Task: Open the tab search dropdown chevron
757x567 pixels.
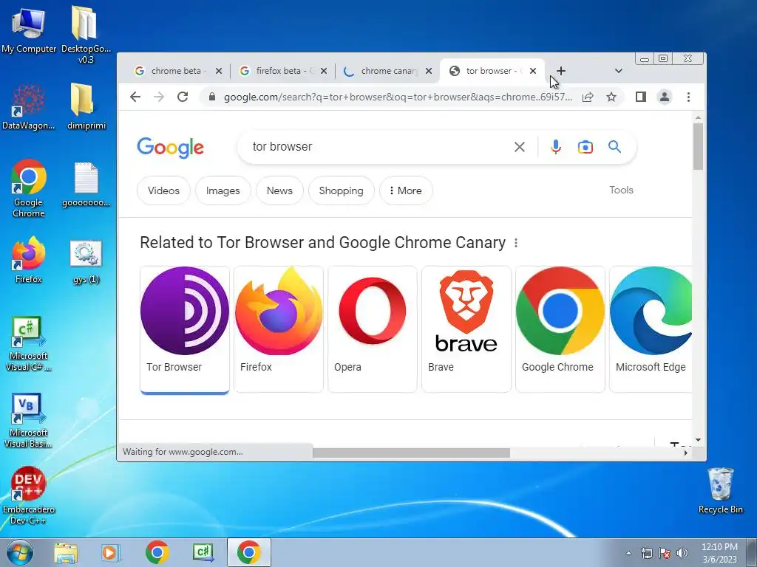Action: coord(619,71)
